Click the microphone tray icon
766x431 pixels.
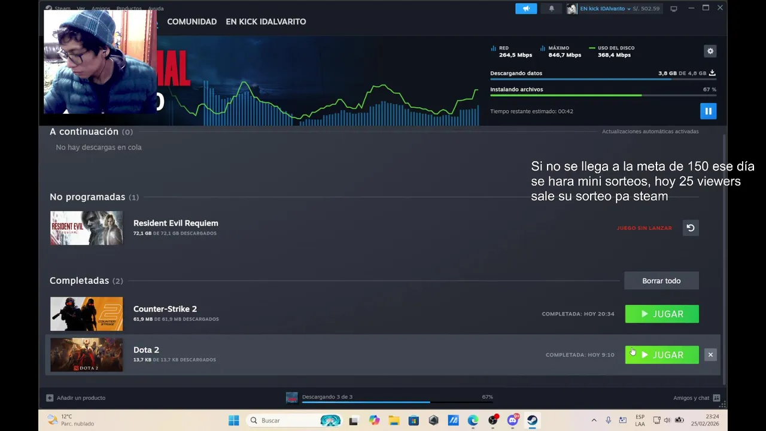[x=608, y=420]
